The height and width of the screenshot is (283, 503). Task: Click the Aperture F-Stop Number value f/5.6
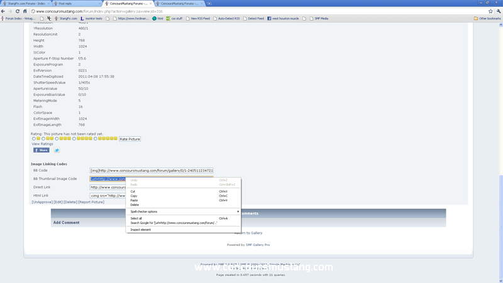tap(82, 58)
